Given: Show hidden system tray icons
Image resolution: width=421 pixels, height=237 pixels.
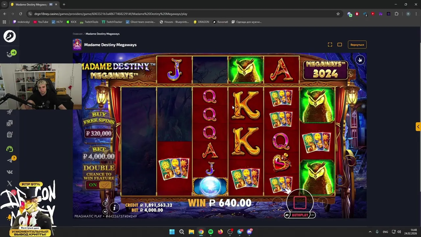Looking at the screenshot, I should pyautogui.click(x=370, y=232).
